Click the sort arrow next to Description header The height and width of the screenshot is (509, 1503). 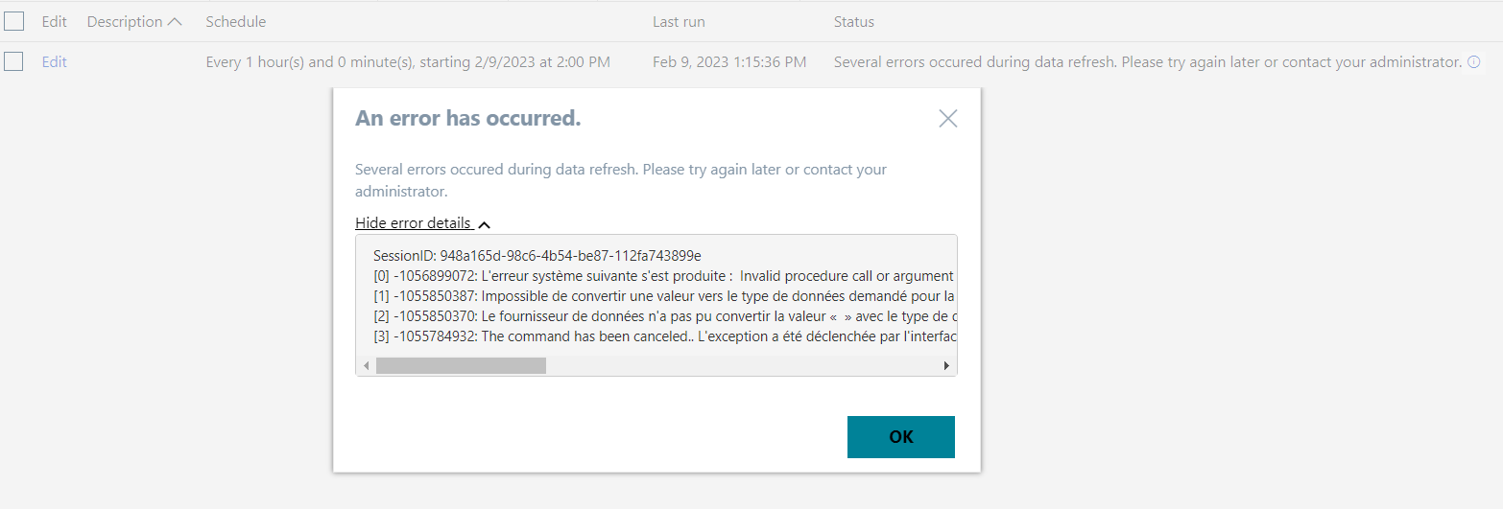[175, 21]
